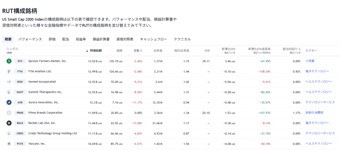The height and width of the screenshot is (150, 340).
Task: Click the シンボル column header
Action: point(12,49)
